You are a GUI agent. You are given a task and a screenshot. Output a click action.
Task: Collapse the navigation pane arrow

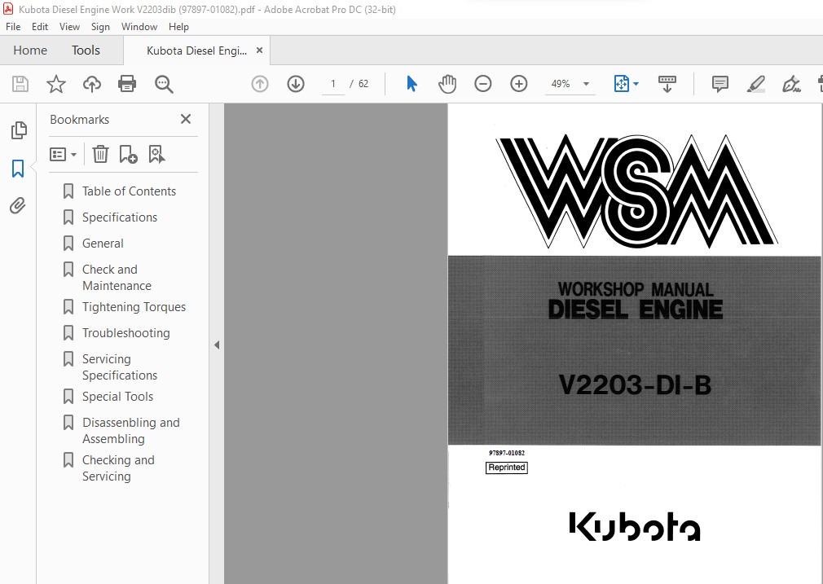[217, 345]
